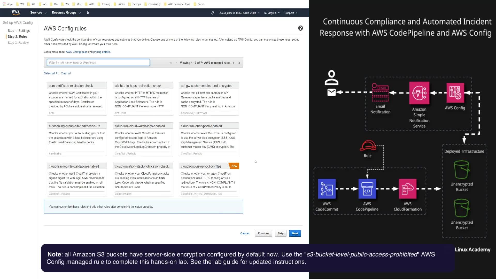496x279 pixels.
Task: Expand the Services dropdown menu
Action: pyautogui.click(x=38, y=13)
